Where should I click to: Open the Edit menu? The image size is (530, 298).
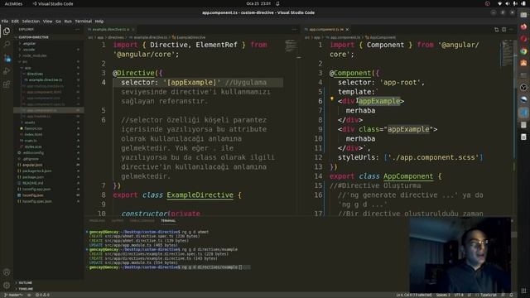pos(15,21)
